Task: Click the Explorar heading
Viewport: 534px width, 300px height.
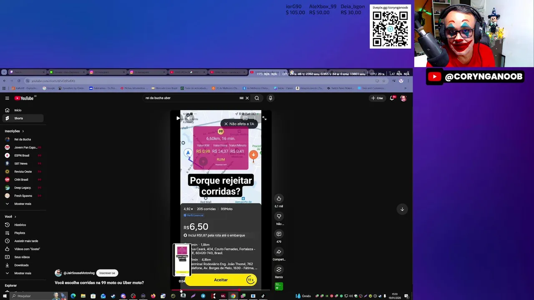Action: 11,286
